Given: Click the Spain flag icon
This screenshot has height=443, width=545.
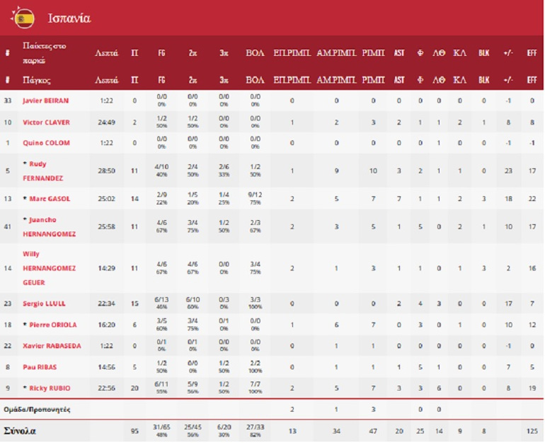Looking at the screenshot, I should pyautogui.click(x=24, y=18).
